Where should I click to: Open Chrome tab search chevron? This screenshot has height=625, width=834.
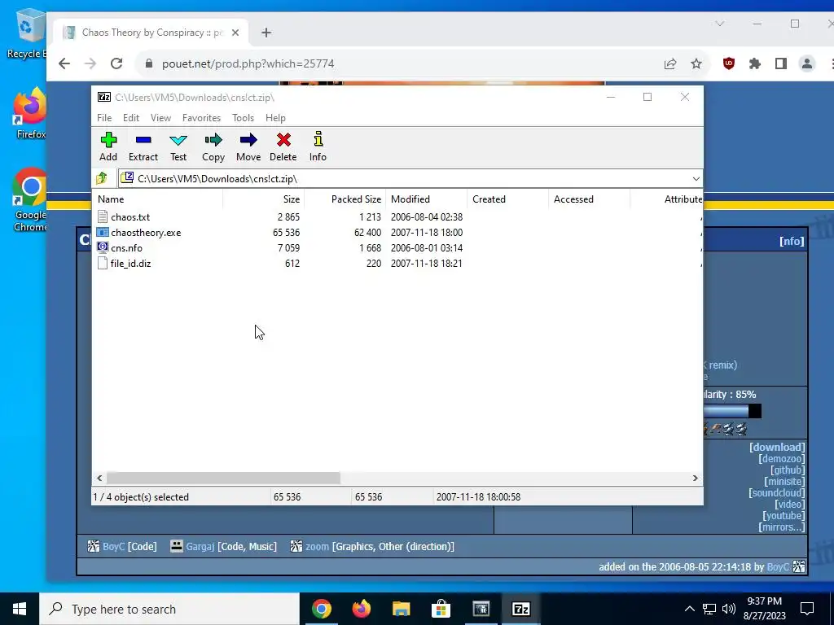[x=720, y=24]
